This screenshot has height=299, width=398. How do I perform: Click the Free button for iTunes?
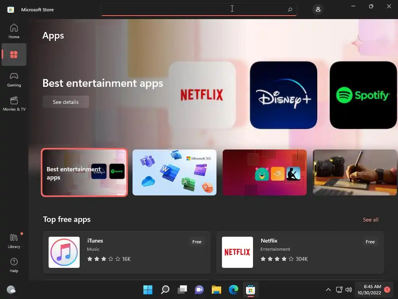[x=197, y=242]
